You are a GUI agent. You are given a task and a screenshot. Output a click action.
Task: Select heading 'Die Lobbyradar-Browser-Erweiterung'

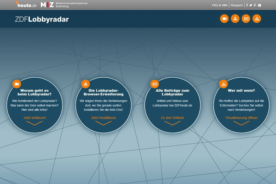coord(104,92)
